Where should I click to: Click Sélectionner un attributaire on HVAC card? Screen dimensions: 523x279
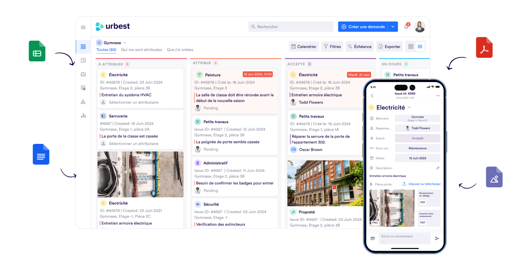[134, 102]
